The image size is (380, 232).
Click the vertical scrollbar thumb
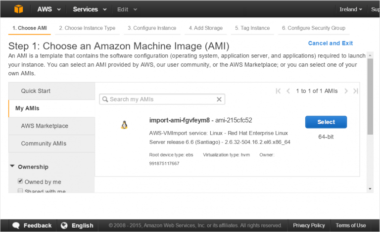point(370,96)
